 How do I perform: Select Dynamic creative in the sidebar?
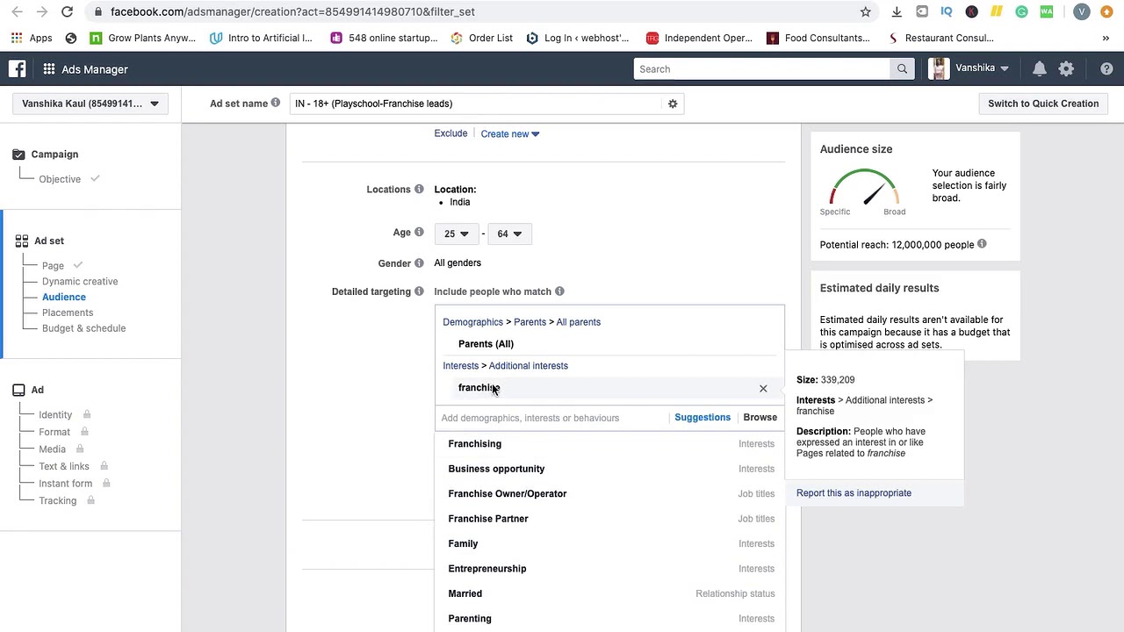[x=80, y=281]
